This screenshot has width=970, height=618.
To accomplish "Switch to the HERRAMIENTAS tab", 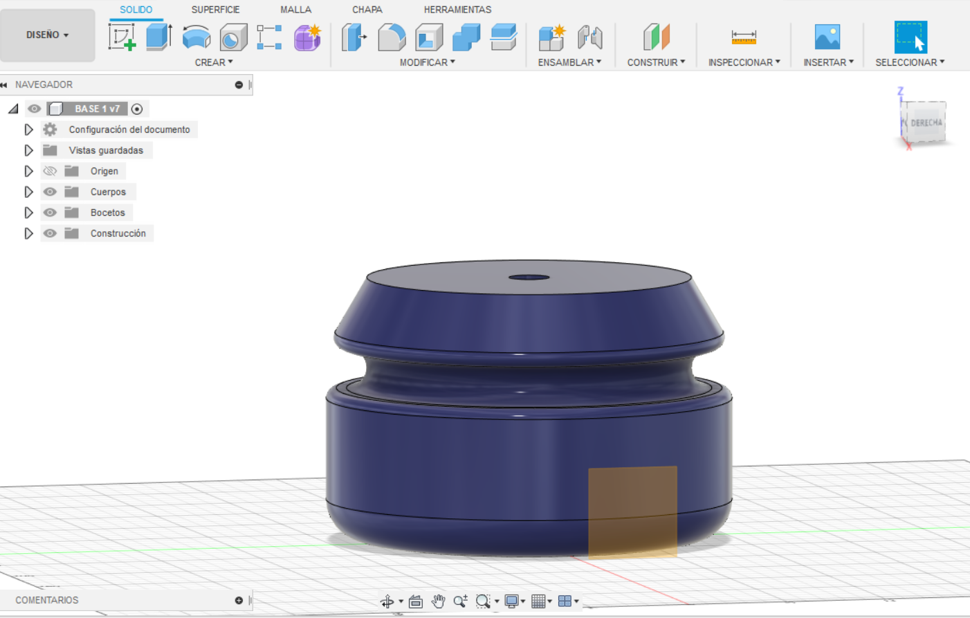I will pos(457,10).
